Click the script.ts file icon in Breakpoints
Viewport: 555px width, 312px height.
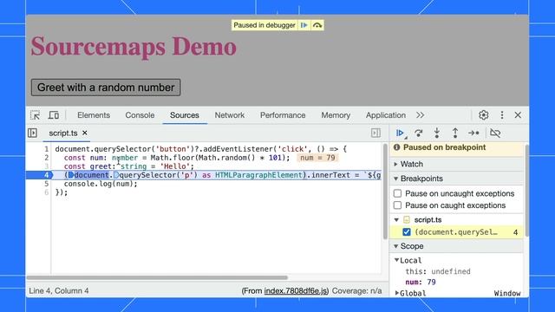tap(407, 219)
